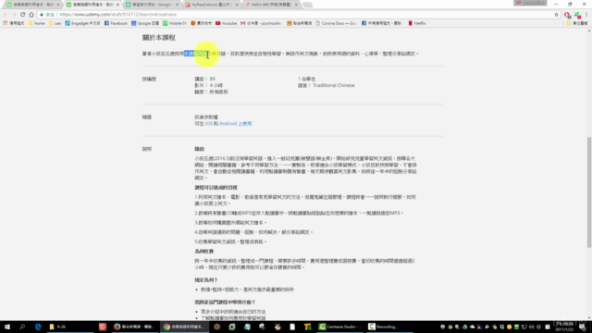Click the page vertical scrollbar thumb
The image size is (592, 333).
pos(589,192)
